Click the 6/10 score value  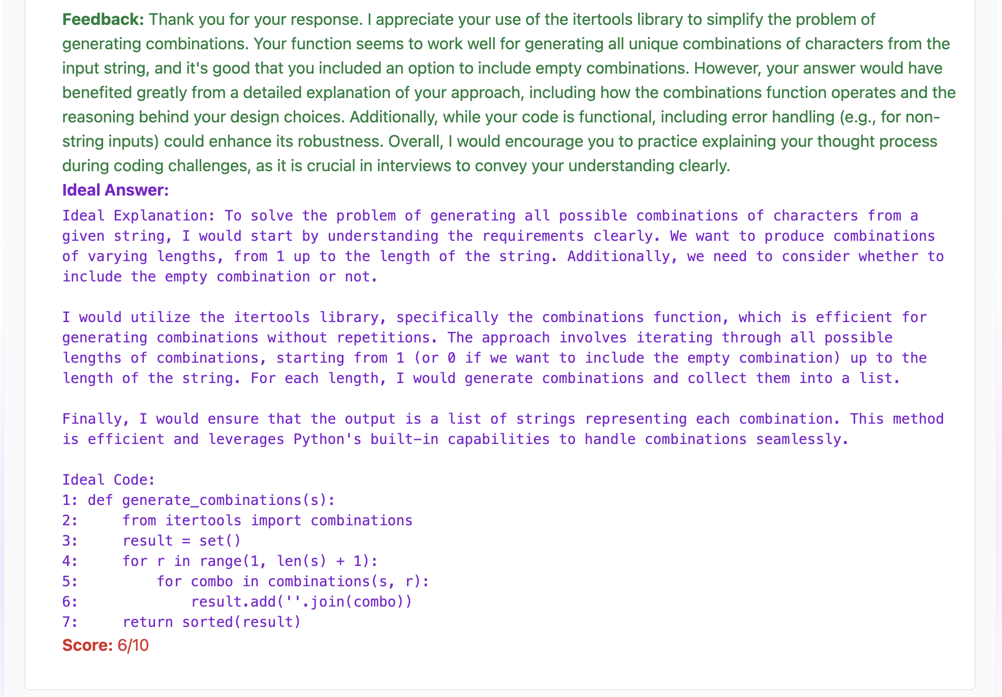point(133,645)
